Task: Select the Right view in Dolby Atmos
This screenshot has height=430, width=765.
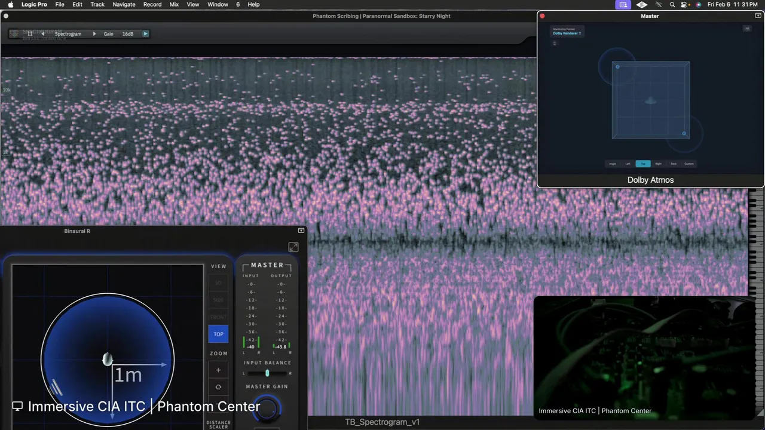Action: pos(658,164)
